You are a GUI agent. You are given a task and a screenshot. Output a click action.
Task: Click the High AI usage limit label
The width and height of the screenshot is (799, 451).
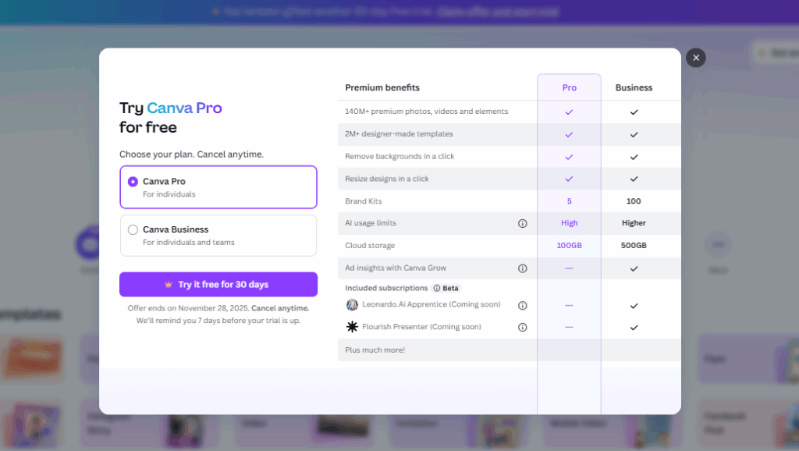point(569,223)
